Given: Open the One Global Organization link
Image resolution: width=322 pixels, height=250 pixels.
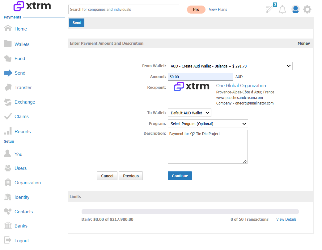Looking at the screenshot, I should pyautogui.click(x=241, y=86).
